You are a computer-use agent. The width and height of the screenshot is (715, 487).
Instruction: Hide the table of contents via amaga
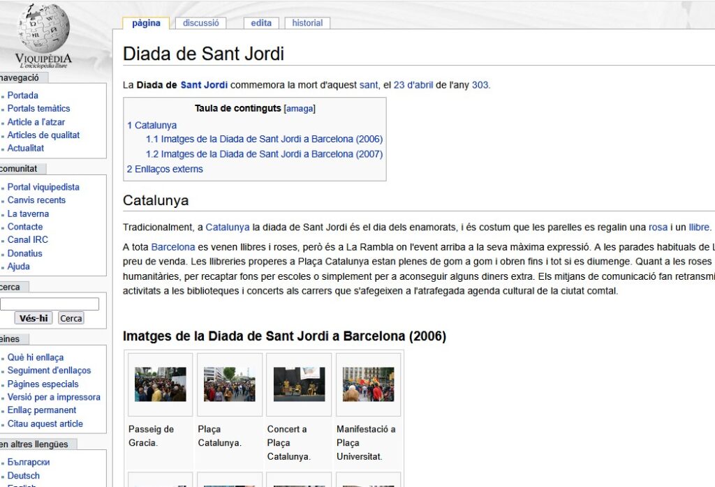[x=300, y=109]
